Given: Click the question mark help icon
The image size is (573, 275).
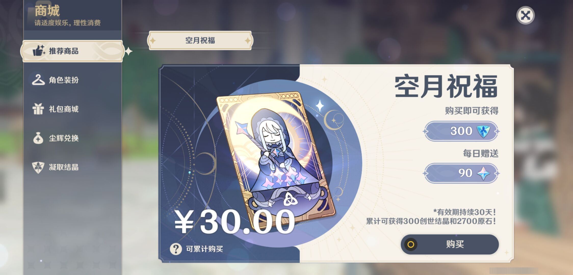Looking at the screenshot, I should [x=176, y=249].
